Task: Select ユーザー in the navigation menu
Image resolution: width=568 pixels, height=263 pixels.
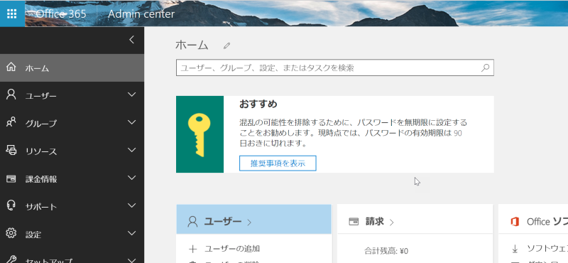Action: point(72,96)
